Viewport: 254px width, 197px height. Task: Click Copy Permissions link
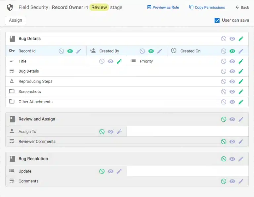pyautogui.click(x=207, y=8)
